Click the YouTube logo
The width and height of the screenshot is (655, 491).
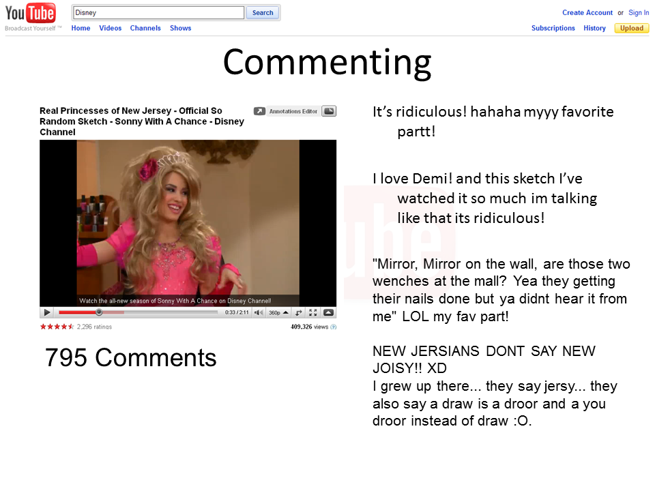click(x=31, y=12)
